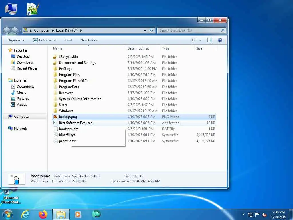Launch Firefox from the taskbar
This screenshot has width=293, height=220.
tap(43, 214)
